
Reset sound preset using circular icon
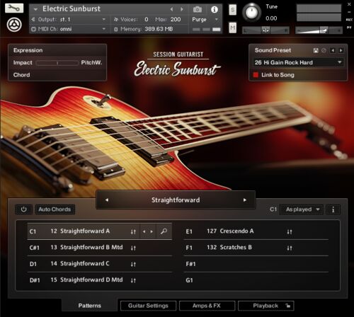point(324,50)
